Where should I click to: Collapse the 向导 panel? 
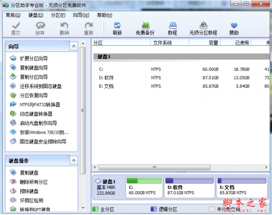[x=74, y=46]
